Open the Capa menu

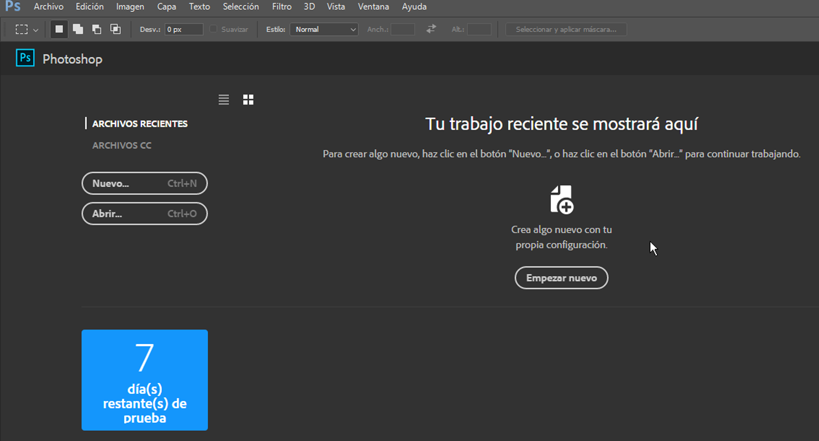coord(167,6)
